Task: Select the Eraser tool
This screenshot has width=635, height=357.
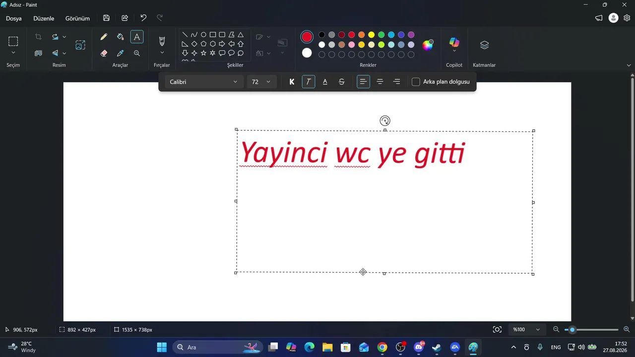Action: 104,53
